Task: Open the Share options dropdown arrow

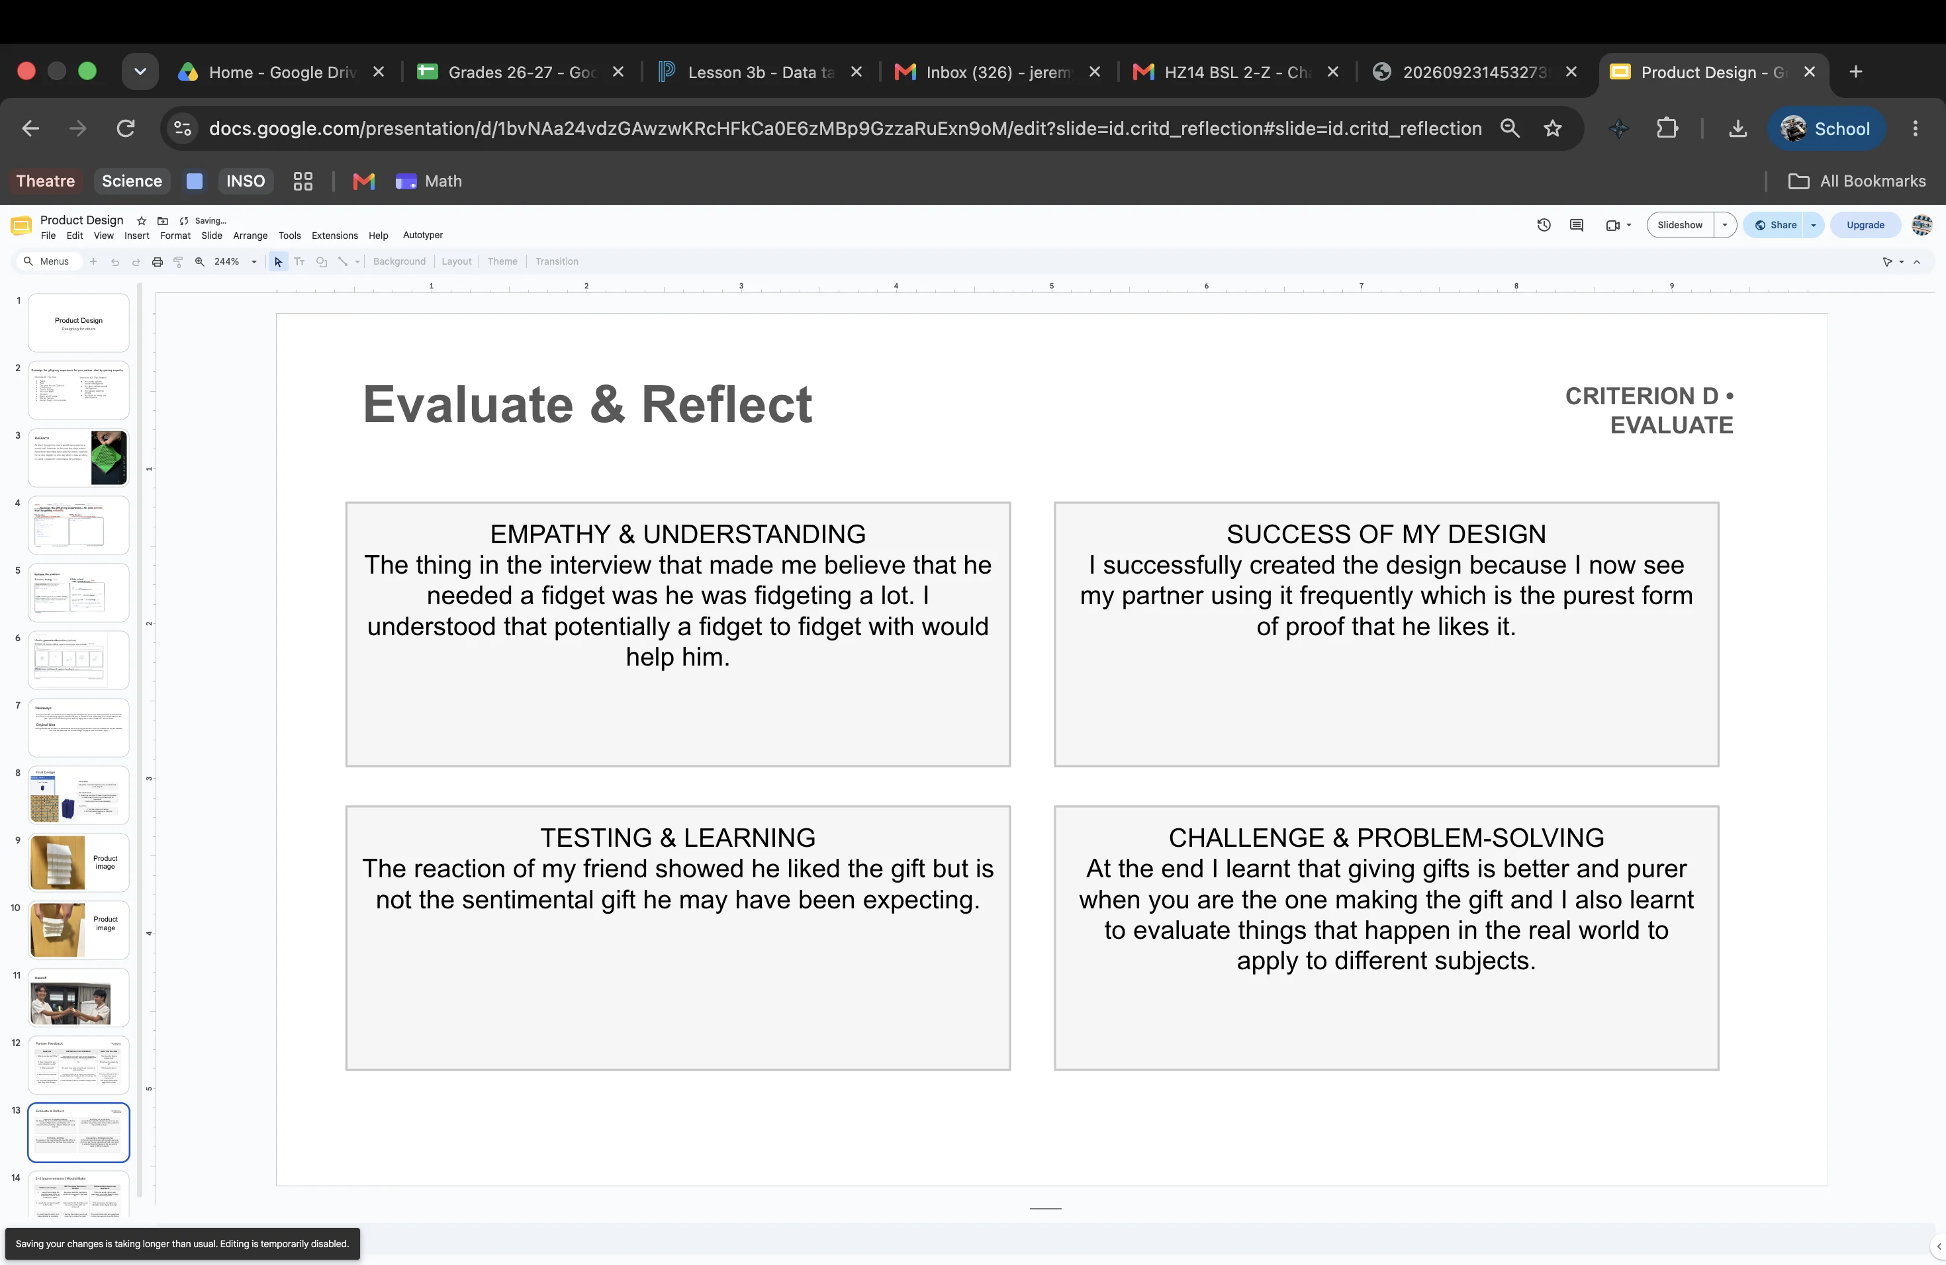Action: [1813, 225]
